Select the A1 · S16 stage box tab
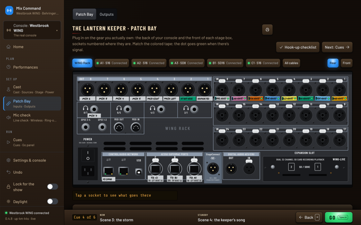Screen dimensions: 361x225 112,63
